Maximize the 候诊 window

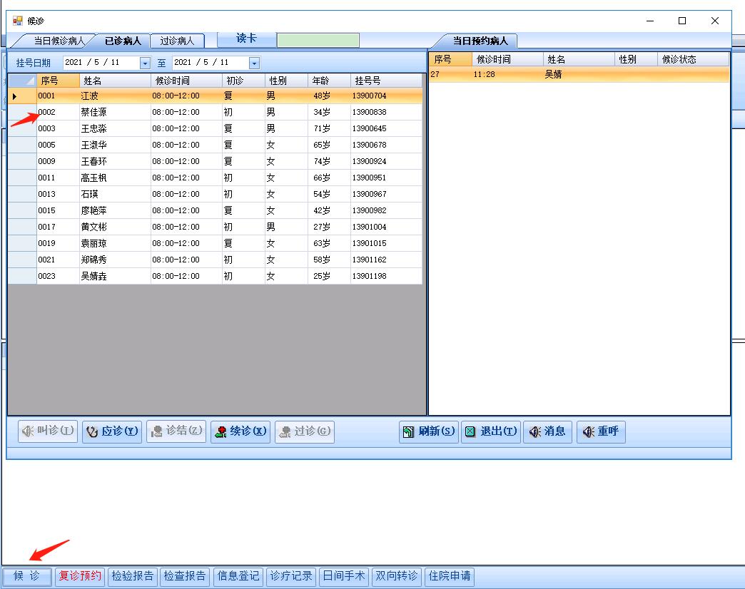pyautogui.click(x=682, y=21)
